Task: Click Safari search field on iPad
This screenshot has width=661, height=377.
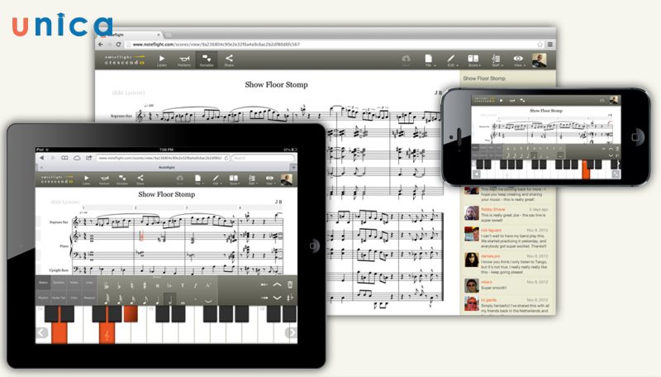Action: (263, 158)
